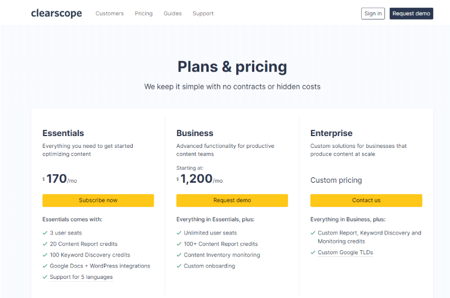This screenshot has width=450, height=298.
Task: Click checkmark next to Custom onboarding
Action: [179, 266]
